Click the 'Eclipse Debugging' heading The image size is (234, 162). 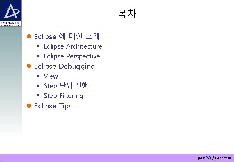[64, 67]
